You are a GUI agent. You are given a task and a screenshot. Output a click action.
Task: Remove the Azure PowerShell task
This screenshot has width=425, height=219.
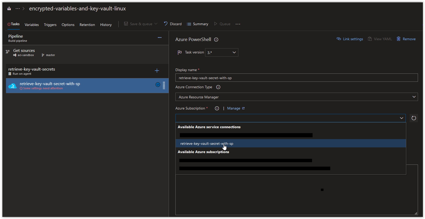[x=406, y=39]
